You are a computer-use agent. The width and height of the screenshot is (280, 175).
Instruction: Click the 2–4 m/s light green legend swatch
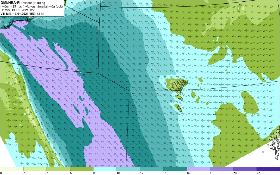click(35, 169)
